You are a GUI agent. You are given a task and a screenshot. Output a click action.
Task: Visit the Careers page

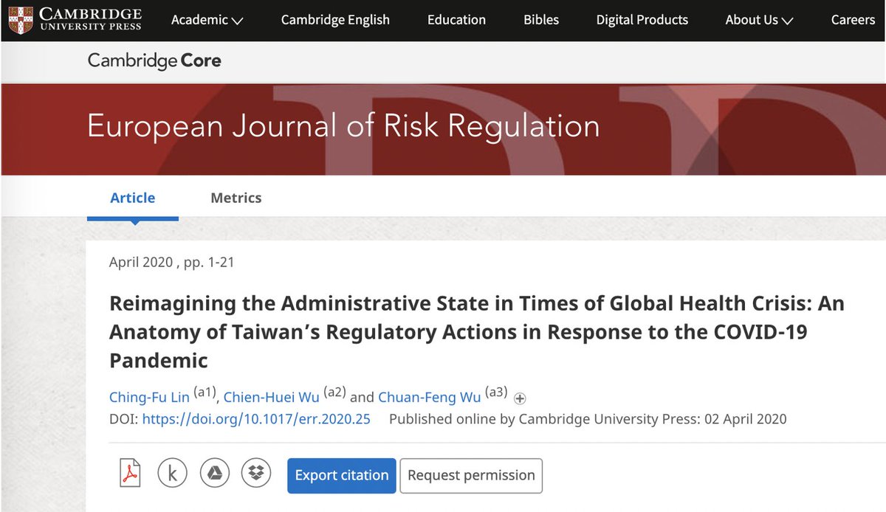pyautogui.click(x=853, y=20)
